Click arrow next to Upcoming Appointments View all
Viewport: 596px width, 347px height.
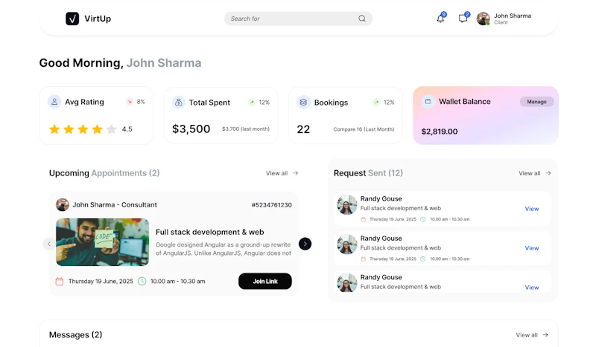pyautogui.click(x=295, y=173)
